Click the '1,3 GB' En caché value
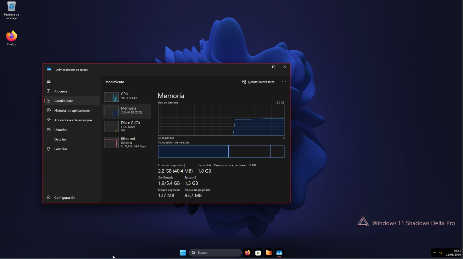Viewport: 463px width, 259px height. click(x=191, y=183)
